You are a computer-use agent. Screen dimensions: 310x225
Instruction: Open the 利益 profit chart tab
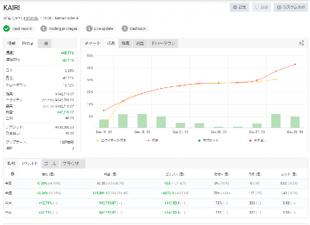[139, 43]
